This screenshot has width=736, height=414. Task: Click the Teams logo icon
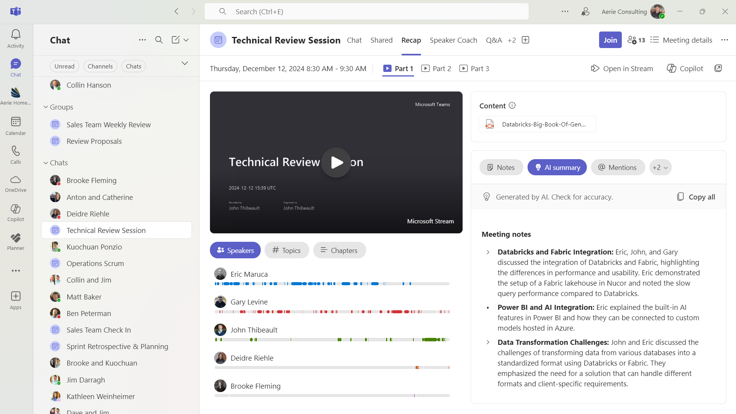coord(16,12)
